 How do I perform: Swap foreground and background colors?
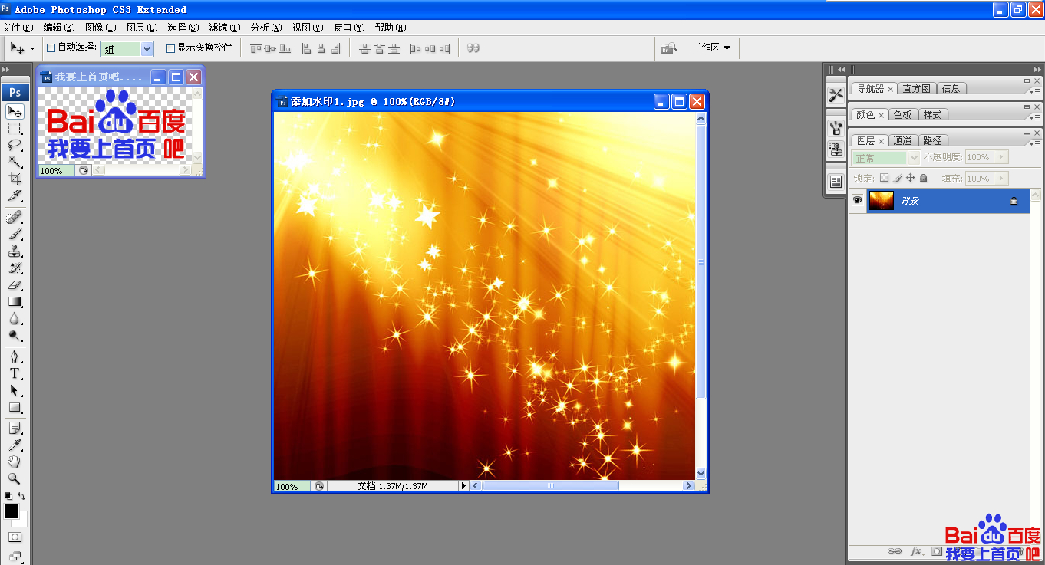tap(21, 496)
